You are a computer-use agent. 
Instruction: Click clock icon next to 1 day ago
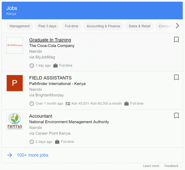click(x=32, y=66)
